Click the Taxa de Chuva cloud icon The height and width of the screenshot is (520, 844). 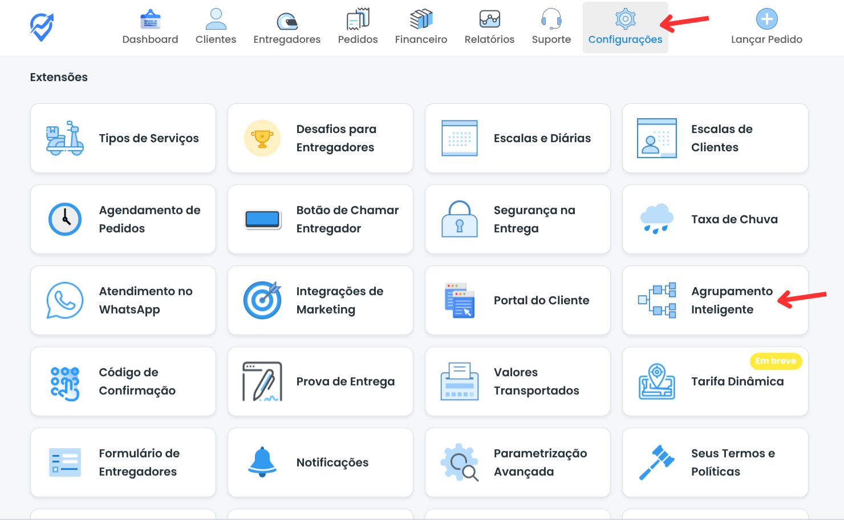tap(656, 219)
